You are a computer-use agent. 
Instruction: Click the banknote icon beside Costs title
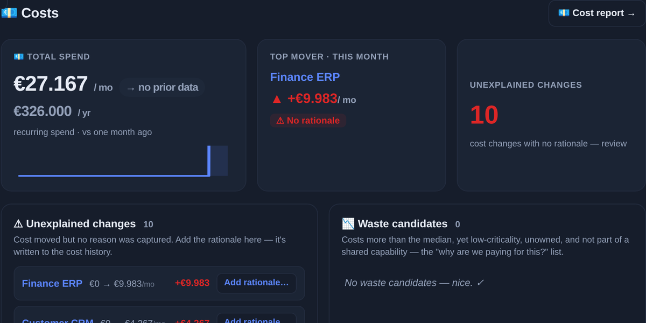click(x=9, y=13)
